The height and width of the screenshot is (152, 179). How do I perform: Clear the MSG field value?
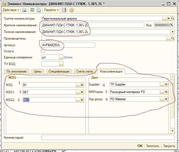pyautogui.click(x=82, y=85)
